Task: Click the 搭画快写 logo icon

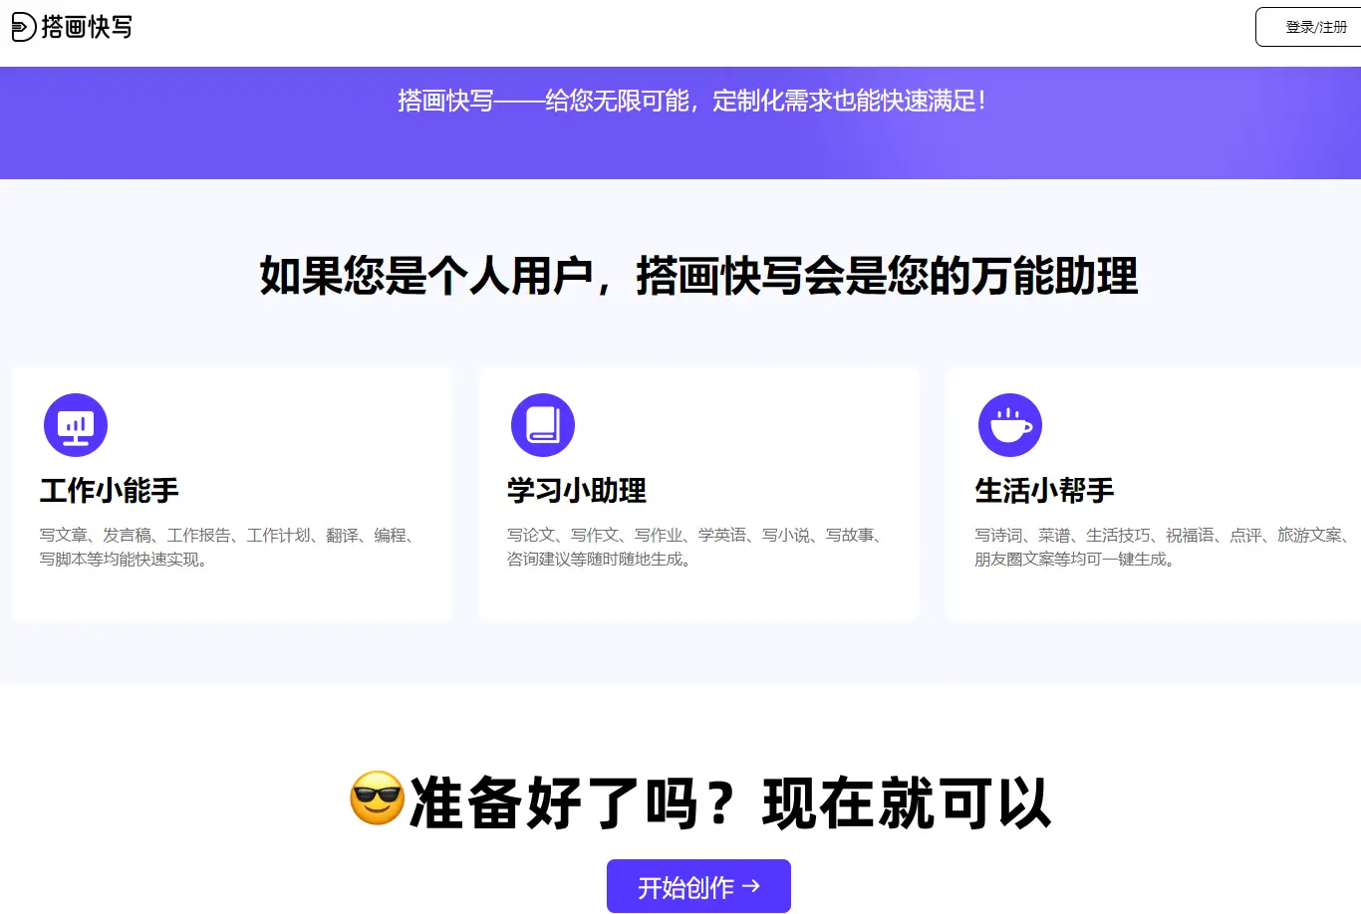Action: click(x=24, y=27)
